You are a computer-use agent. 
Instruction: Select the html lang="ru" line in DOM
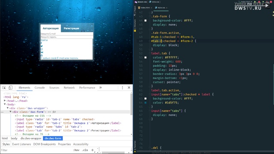point(16,97)
